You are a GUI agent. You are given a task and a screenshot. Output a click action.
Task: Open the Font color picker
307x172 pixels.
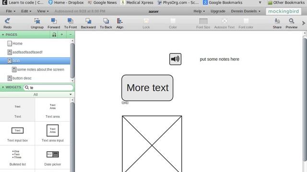246,23
